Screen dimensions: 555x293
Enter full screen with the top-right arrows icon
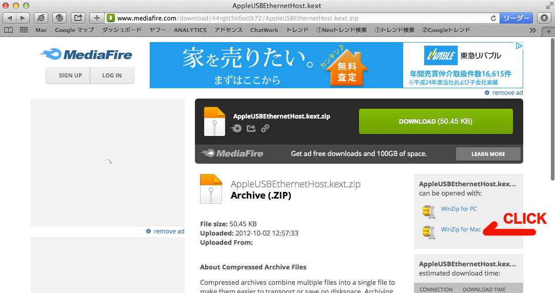coord(549,6)
